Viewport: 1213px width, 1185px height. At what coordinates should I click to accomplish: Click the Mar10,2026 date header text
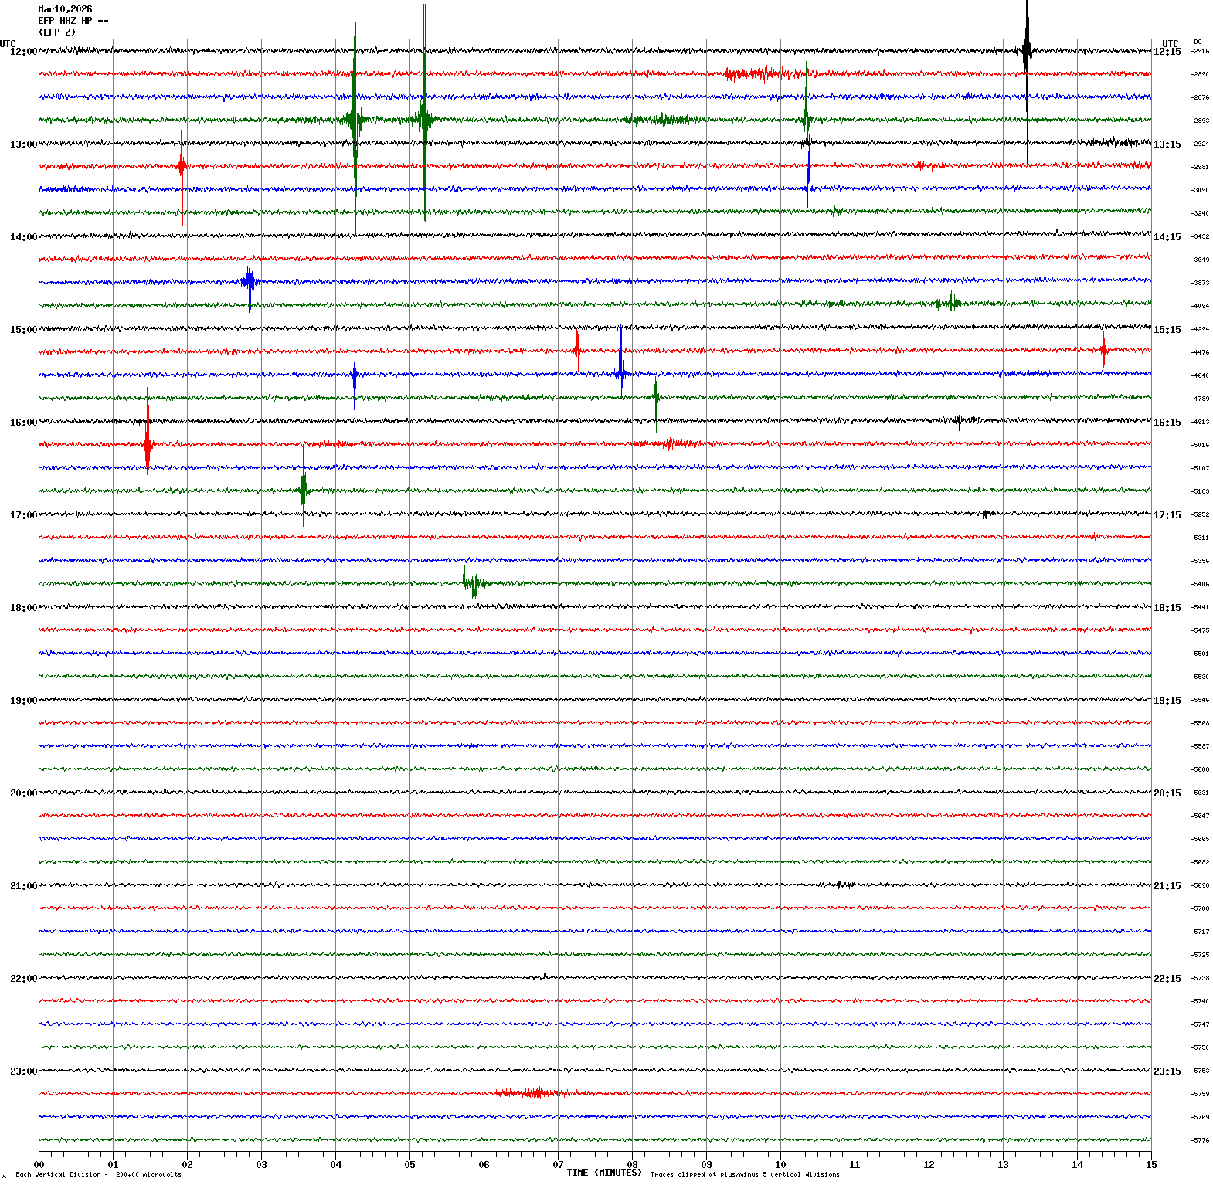coord(65,9)
